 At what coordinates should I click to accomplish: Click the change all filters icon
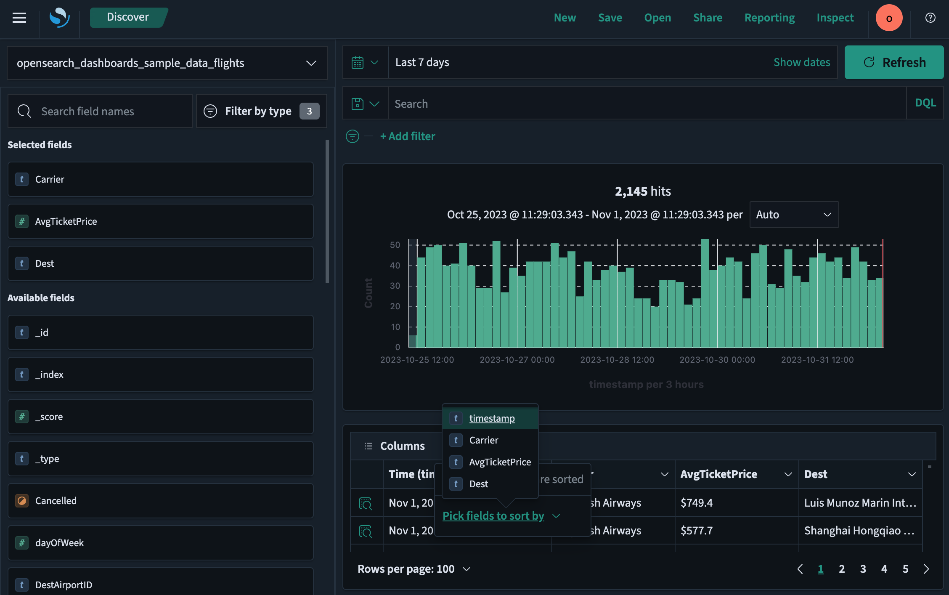click(353, 136)
